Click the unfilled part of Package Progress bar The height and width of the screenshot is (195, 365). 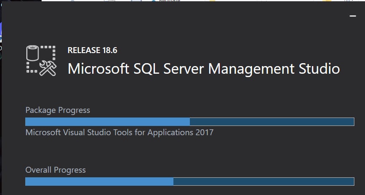pos(272,122)
